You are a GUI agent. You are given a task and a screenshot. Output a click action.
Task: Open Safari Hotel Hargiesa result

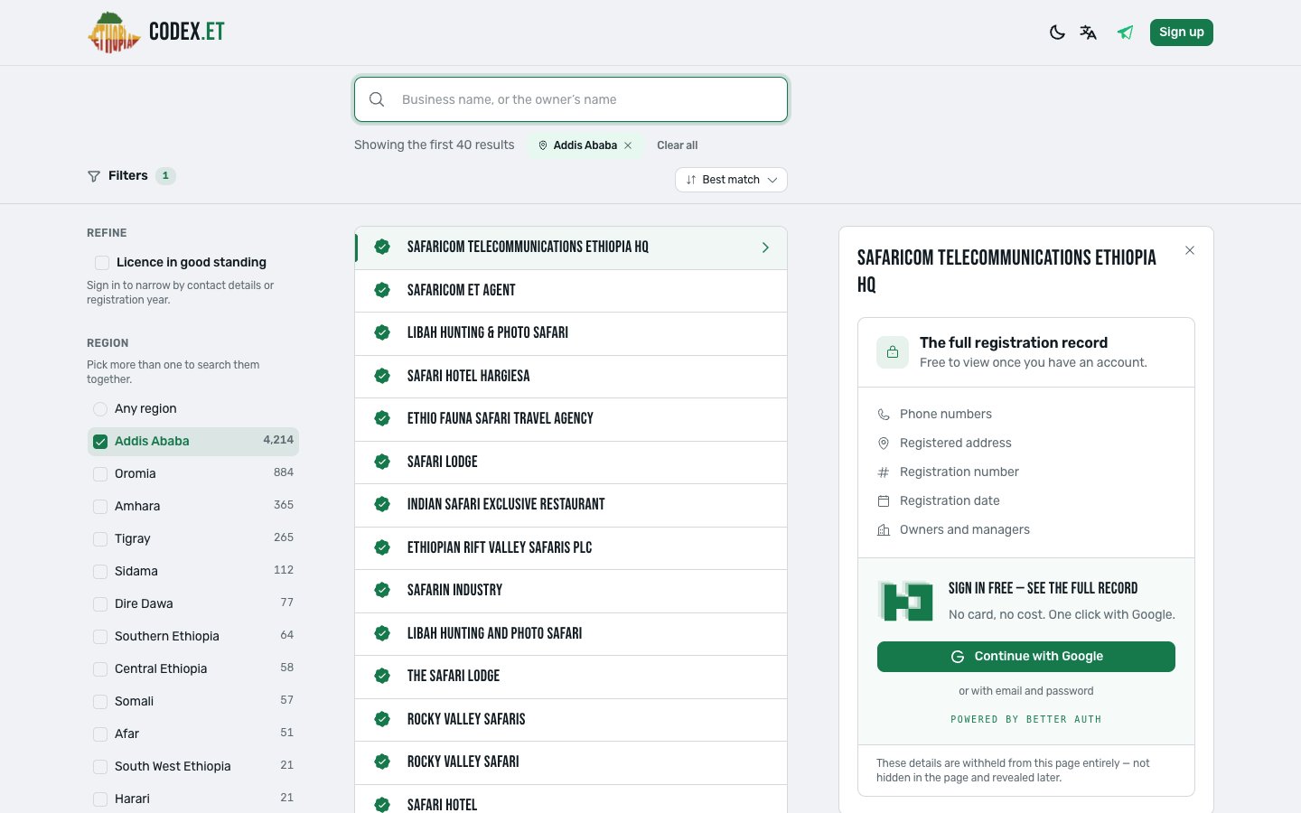571,377
